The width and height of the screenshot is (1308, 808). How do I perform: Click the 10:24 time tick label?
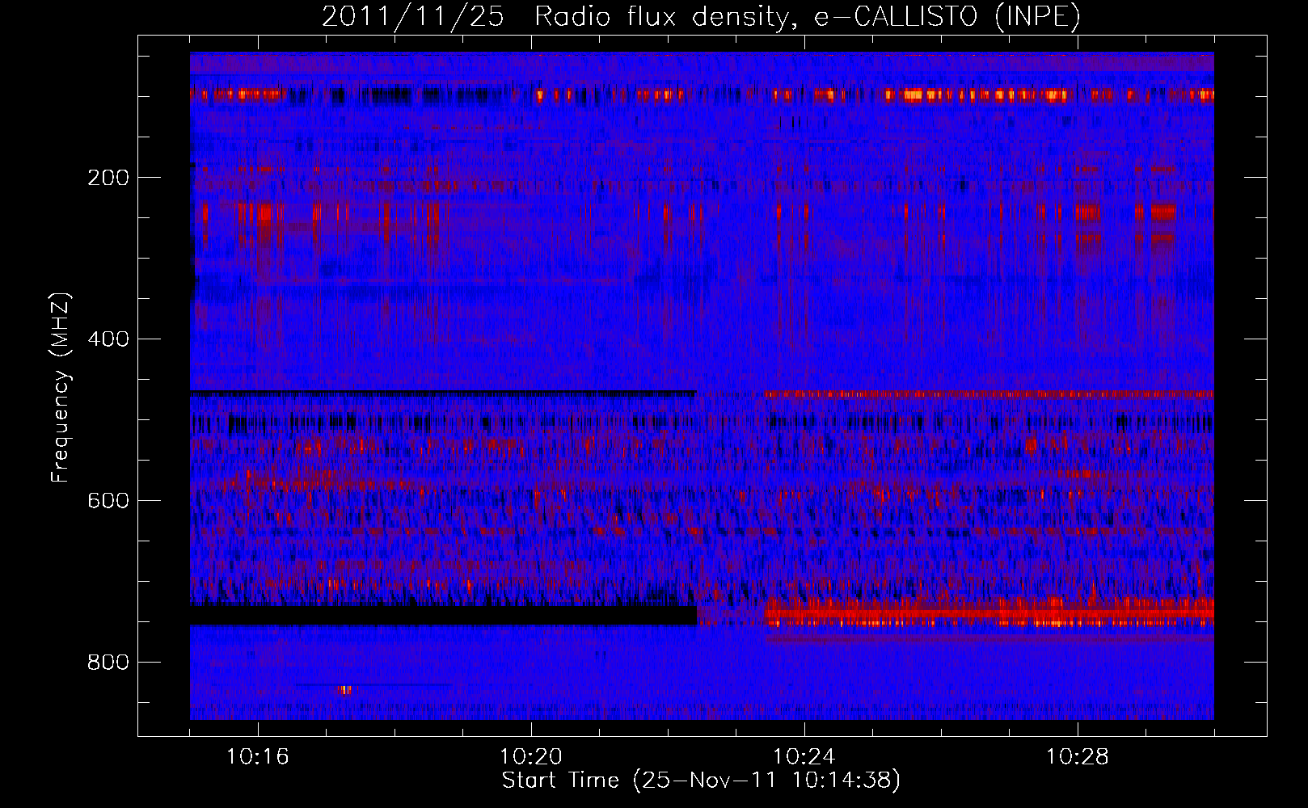pyautogui.click(x=804, y=757)
